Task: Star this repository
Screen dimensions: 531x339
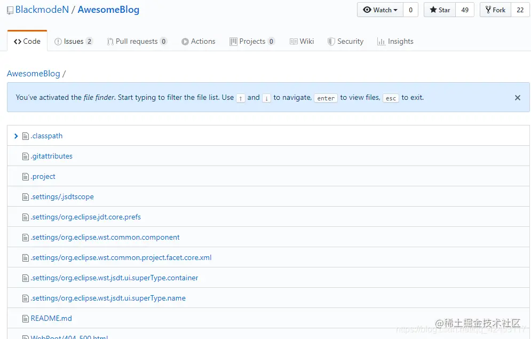Action: pyautogui.click(x=440, y=10)
